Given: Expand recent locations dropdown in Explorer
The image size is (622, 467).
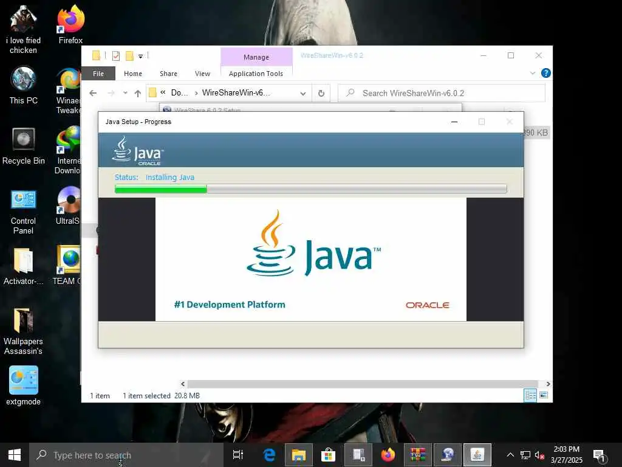Looking at the screenshot, I should [x=125, y=93].
